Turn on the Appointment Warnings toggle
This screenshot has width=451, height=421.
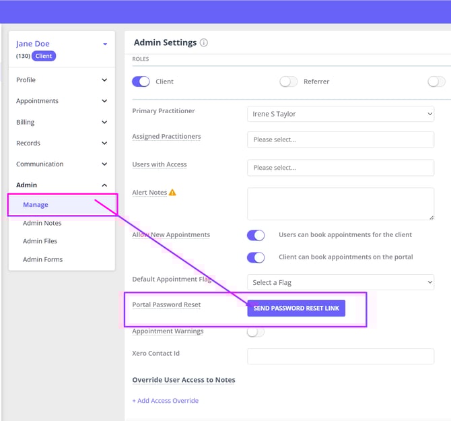(256, 331)
